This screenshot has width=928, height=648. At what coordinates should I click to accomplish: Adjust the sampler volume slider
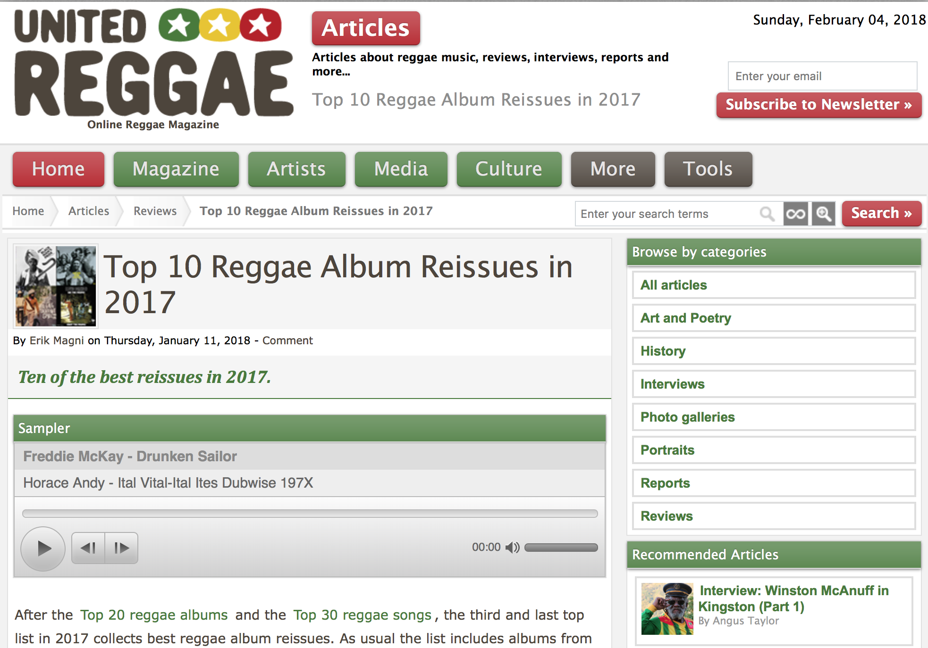tap(561, 548)
